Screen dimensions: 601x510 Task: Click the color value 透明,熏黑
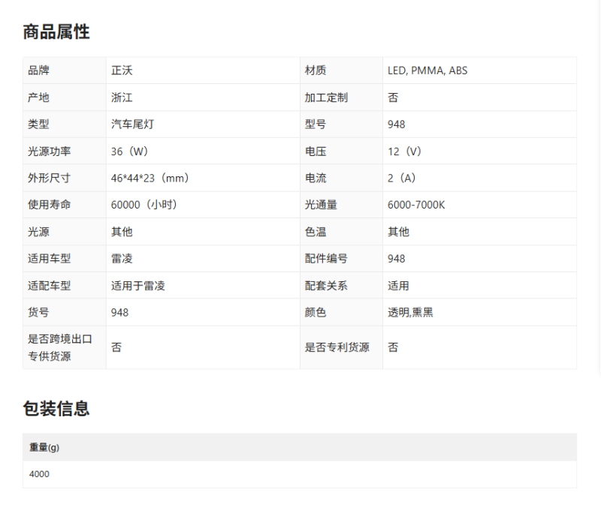(410, 313)
